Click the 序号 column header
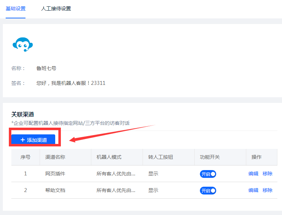The image size is (282, 215). (x=25, y=157)
